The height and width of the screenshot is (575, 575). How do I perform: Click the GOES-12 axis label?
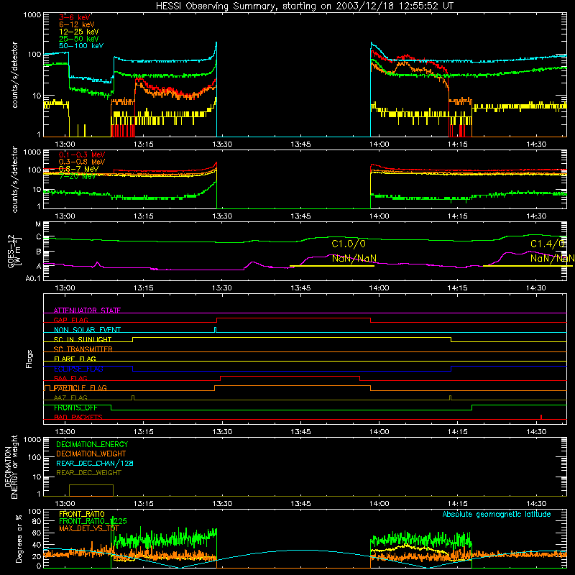click(11, 252)
